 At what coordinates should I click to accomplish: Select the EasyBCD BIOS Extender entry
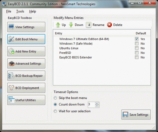[x=75, y=57]
